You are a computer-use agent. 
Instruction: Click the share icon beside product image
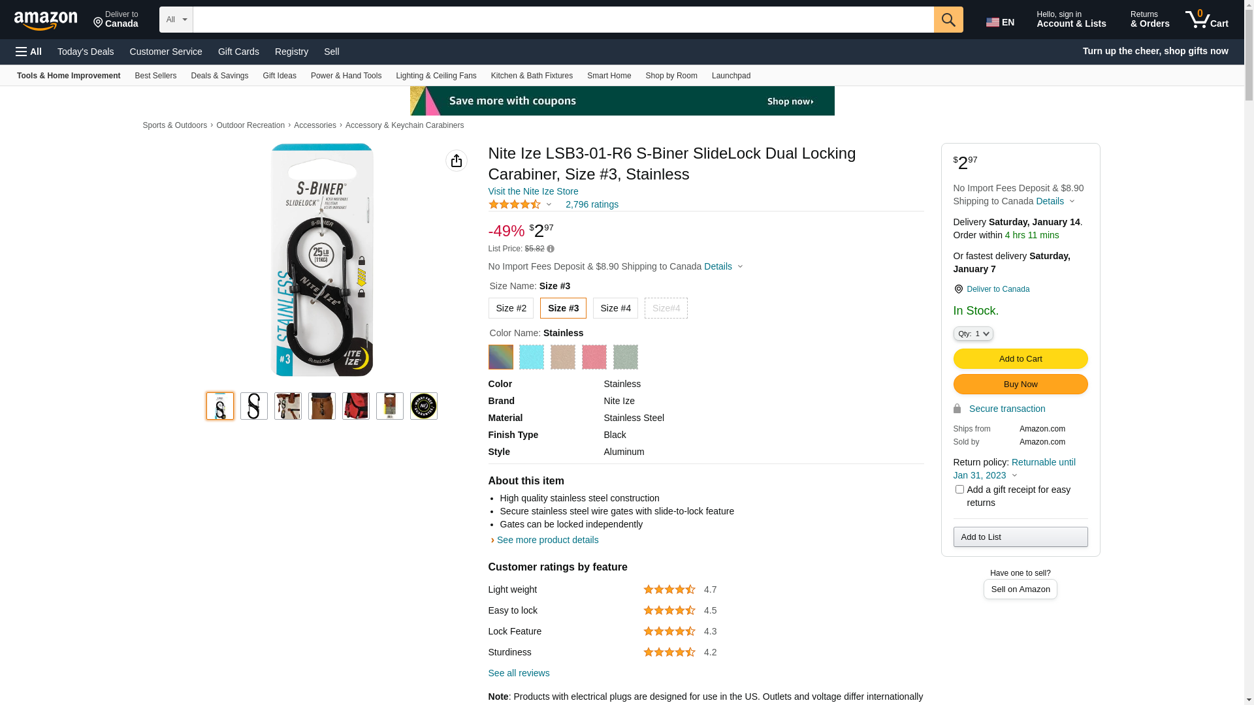coord(457,161)
